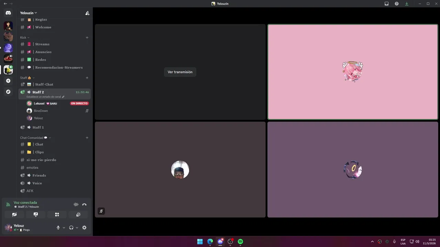The width and height of the screenshot is (440, 247).
Task: Create channel in Staff category
Action: click(87, 78)
